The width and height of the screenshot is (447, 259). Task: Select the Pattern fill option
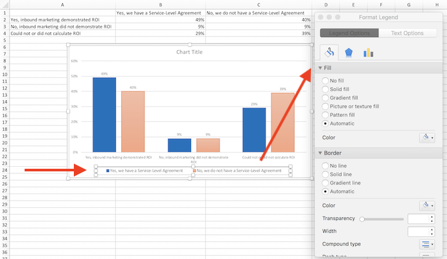tap(325, 115)
